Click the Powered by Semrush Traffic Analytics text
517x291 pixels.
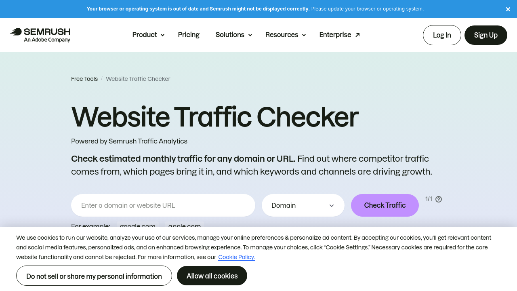pos(129,141)
